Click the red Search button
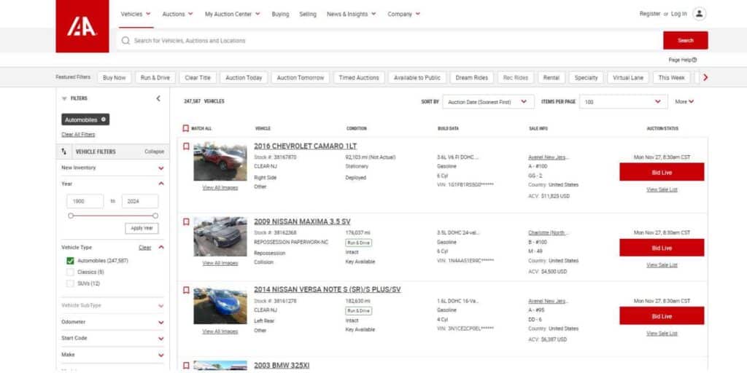 click(x=685, y=41)
